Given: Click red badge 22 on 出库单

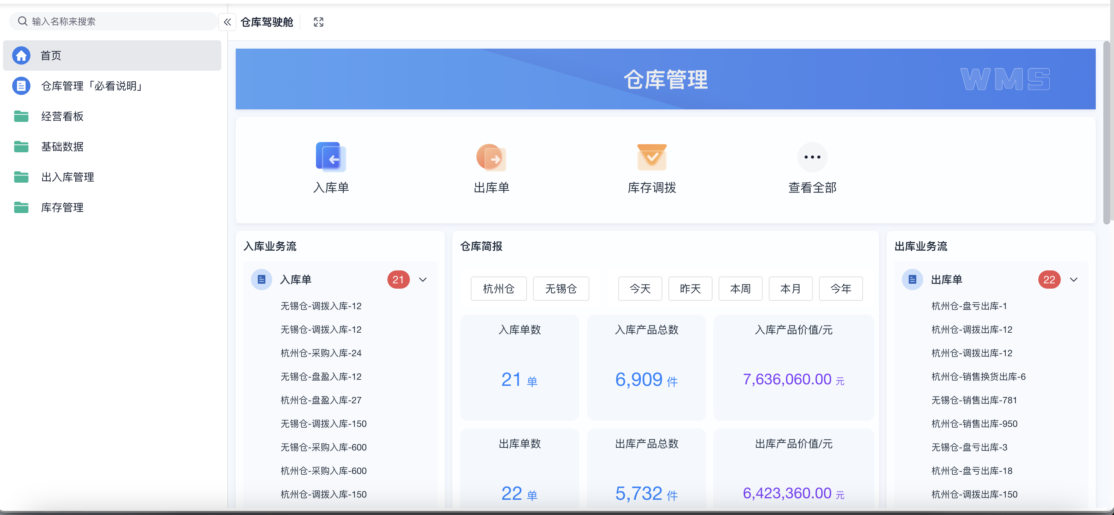Looking at the screenshot, I should coord(1049,280).
